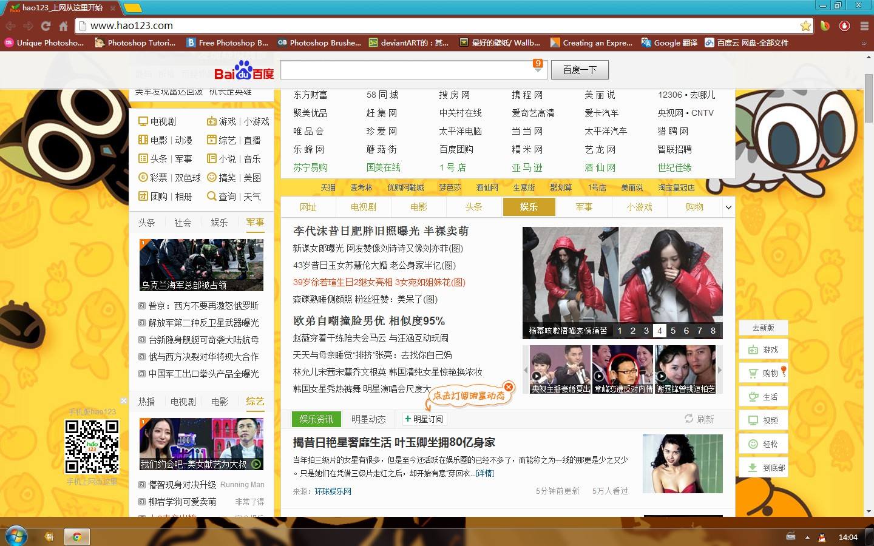Image resolution: width=874 pixels, height=546 pixels.
Task: Click the page vertical scrollbar thumb
Action: tap(869, 97)
